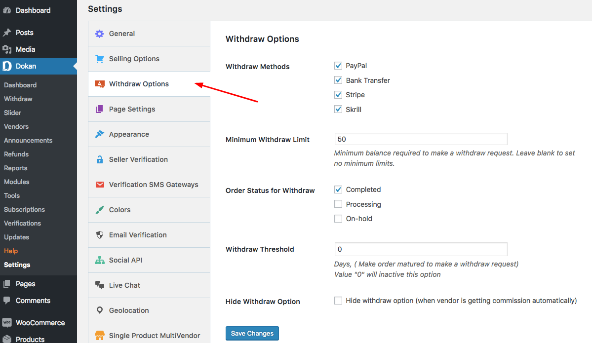Click the Dokan logo icon
Screen dimensions: 592x343
(x=7, y=66)
